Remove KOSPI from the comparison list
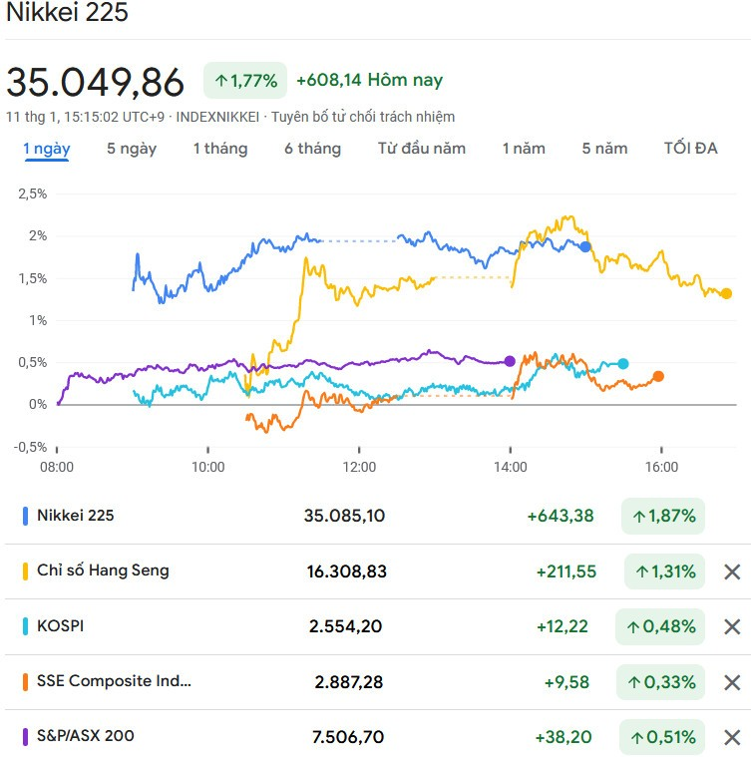Screen dimensions: 751x757 pyautogui.click(x=731, y=626)
